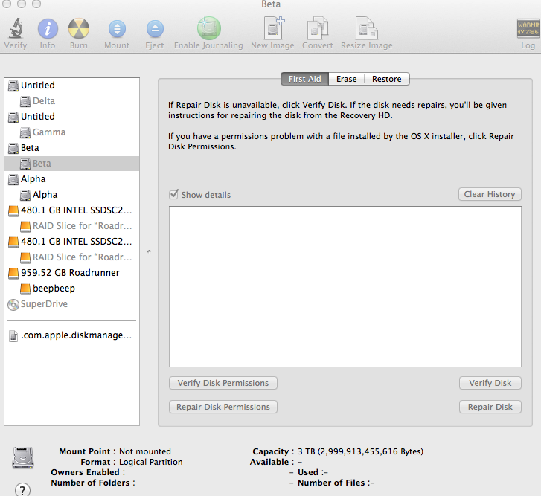541x496 pixels.
Task: Click the Delta volume drive icon
Action: pos(25,101)
